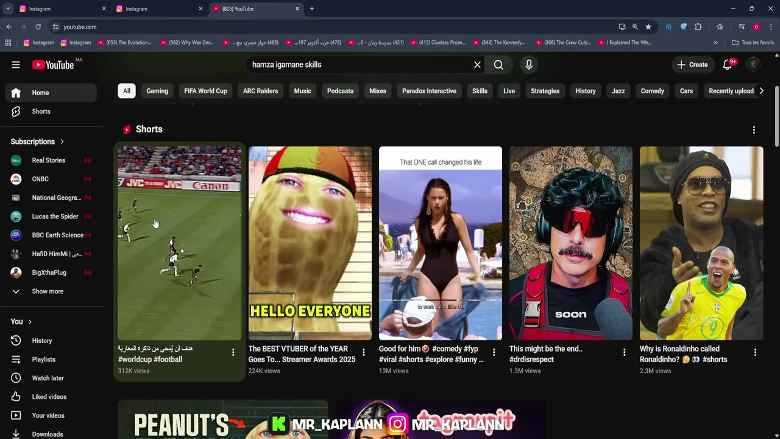Image resolution: width=780 pixels, height=439 pixels.
Task: Select the Paradox Interactive chip
Action: pyautogui.click(x=429, y=91)
